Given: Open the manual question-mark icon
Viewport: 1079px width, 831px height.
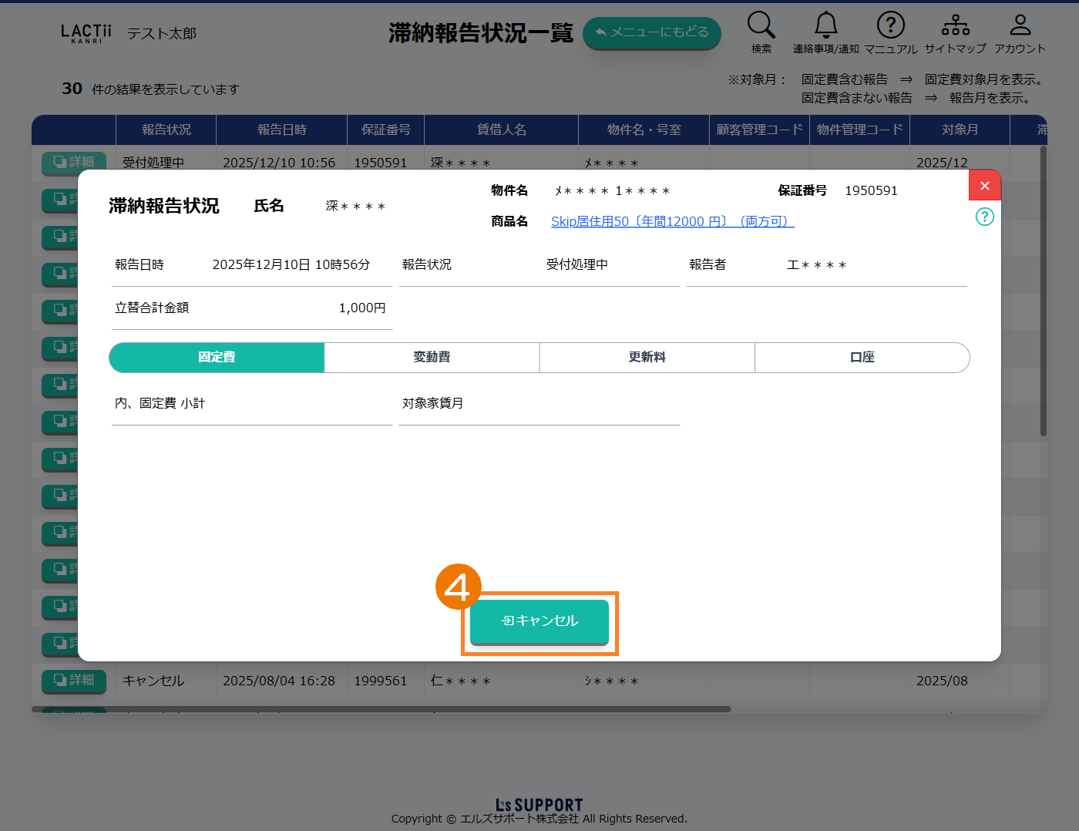Looking at the screenshot, I should [x=890, y=25].
